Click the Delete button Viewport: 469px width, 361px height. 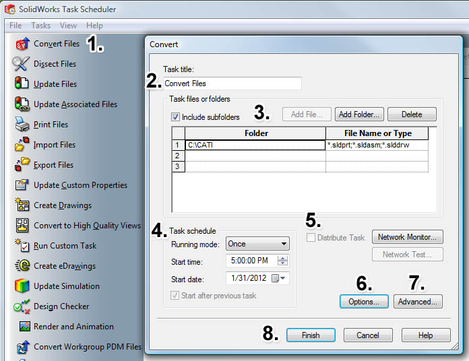(x=412, y=114)
